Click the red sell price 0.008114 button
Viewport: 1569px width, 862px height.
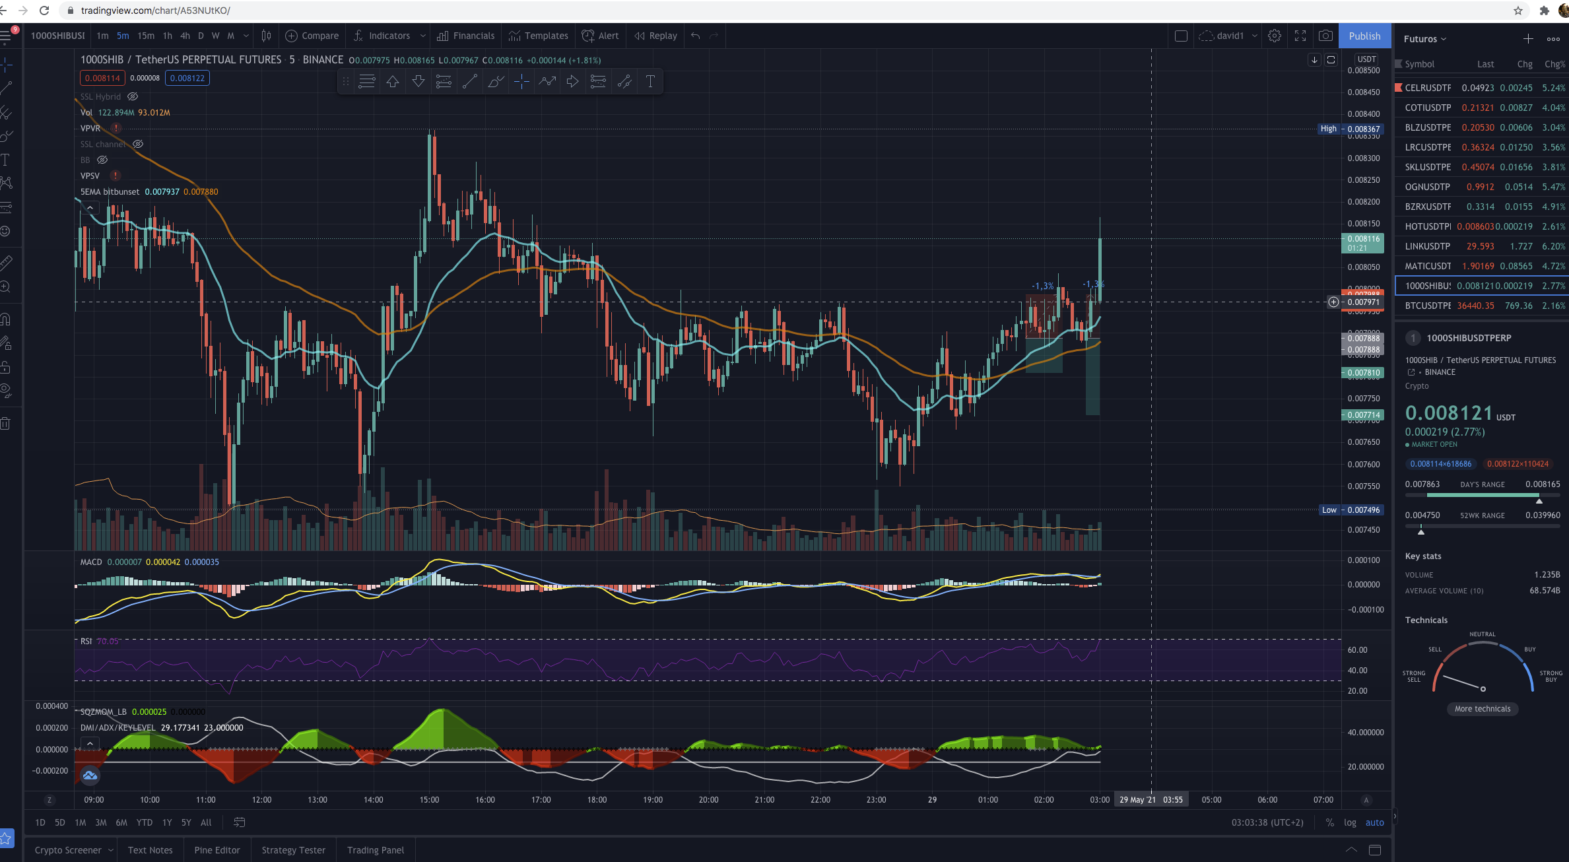[x=102, y=78]
